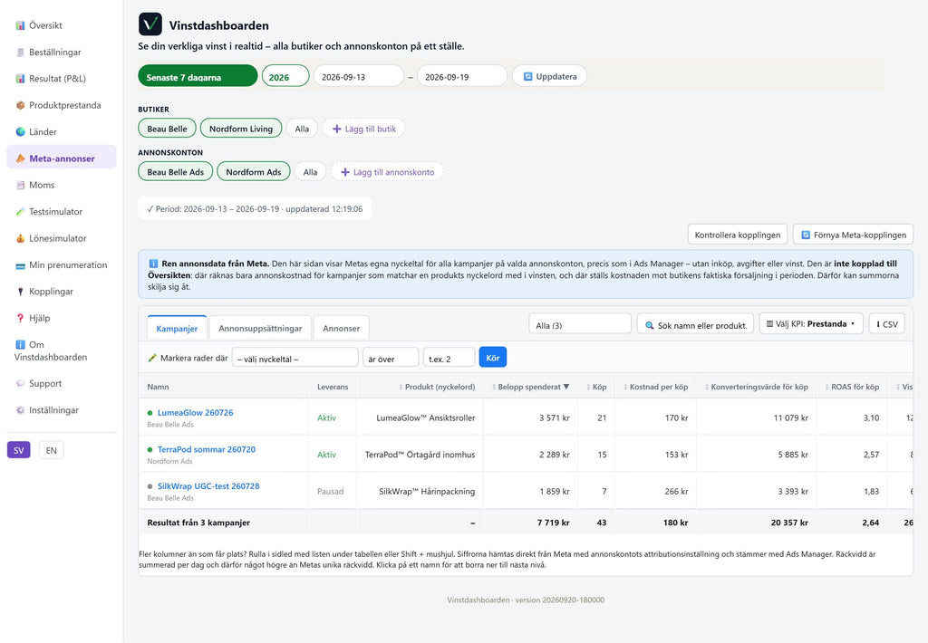
Task: Click the refresh icon in Förnya Meta-kopplingen
Action: point(806,235)
